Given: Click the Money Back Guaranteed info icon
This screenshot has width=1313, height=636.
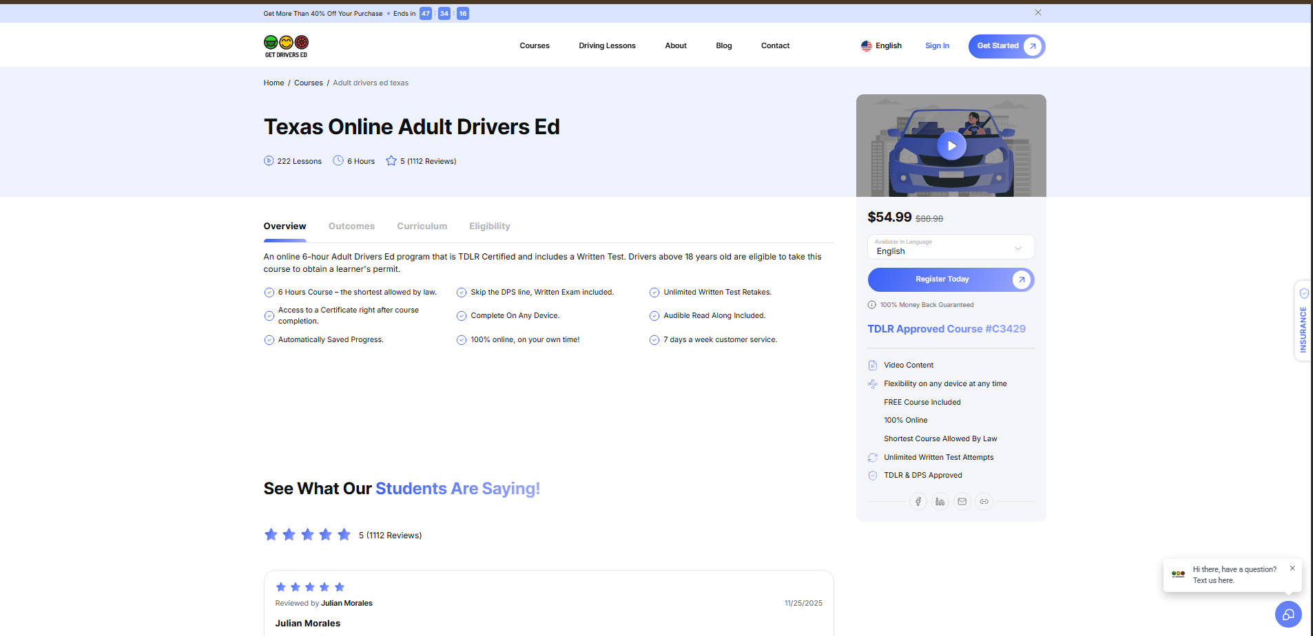Looking at the screenshot, I should [x=872, y=305].
